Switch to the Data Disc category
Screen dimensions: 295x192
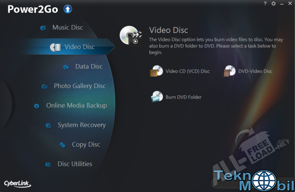tap(89, 66)
